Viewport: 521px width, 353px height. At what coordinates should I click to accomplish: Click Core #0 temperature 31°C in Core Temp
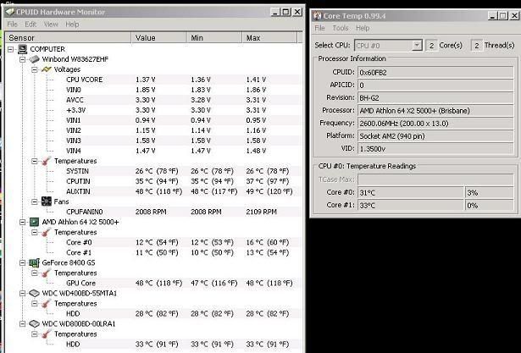point(411,193)
